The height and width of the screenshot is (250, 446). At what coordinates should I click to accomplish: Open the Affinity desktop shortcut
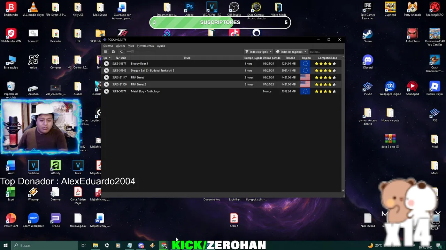click(x=55, y=168)
